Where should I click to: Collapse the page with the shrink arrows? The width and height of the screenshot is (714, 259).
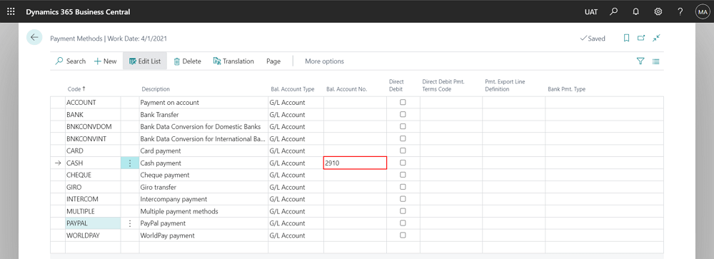click(x=656, y=39)
